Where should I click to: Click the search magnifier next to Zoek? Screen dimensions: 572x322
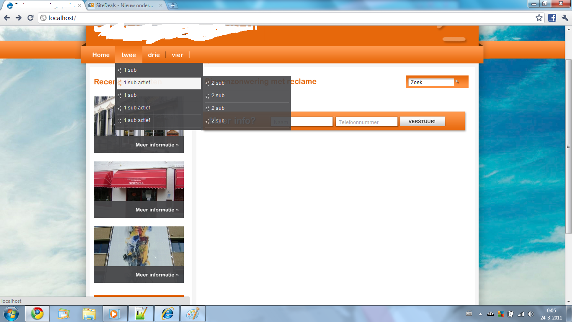(457, 82)
